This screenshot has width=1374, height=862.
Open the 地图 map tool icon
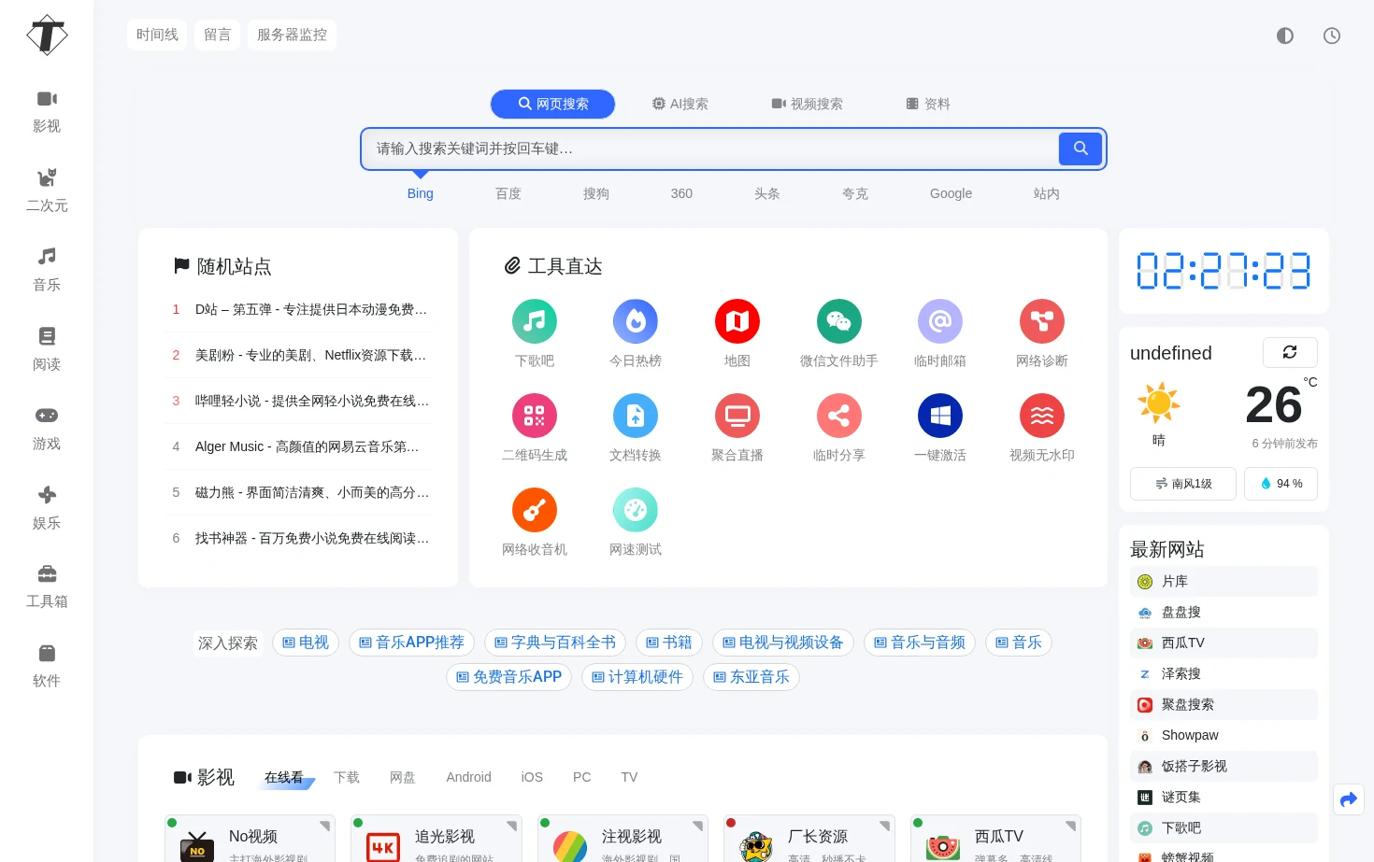737,321
